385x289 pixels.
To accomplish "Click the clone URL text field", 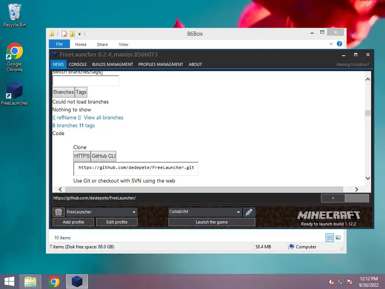I will point(136,169).
